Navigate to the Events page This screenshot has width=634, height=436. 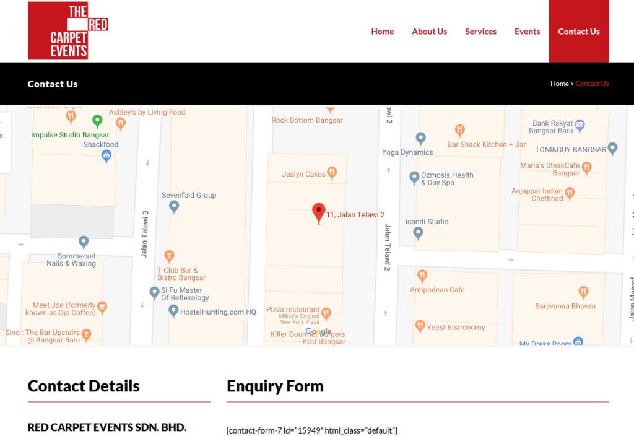coord(527,32)
